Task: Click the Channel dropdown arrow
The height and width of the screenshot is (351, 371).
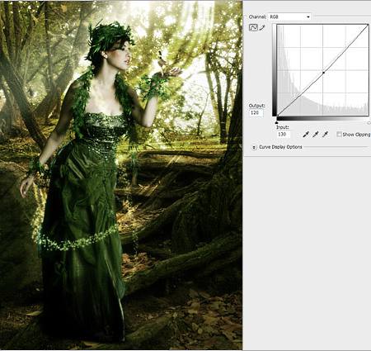Action: click(308, 17)
